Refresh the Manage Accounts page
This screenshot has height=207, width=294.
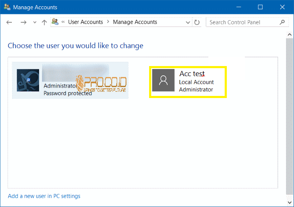197,22
